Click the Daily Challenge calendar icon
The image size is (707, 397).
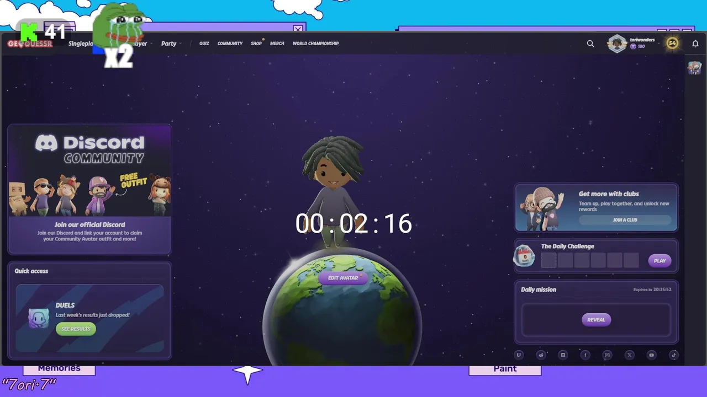pyautogui.click(x=524, y=256)
